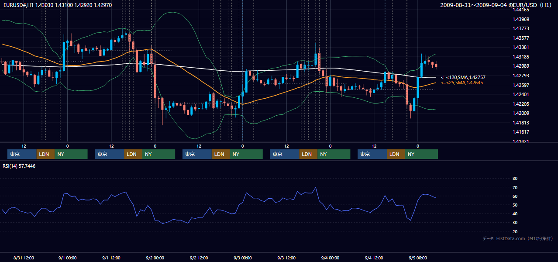
Task: Click the 9/3 12:00 time axis label
Action: pyautogui.click(x=286, y=258)
